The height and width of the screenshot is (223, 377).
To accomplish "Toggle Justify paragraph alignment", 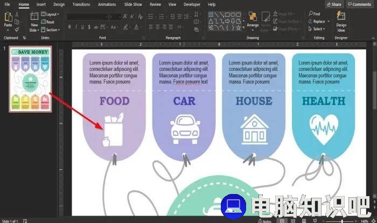I will click(171, 27).
